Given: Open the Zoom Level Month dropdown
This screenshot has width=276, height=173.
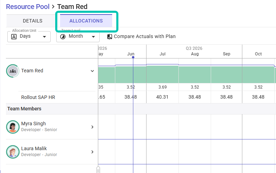Looking at the screenshot, I should [78, 36].
